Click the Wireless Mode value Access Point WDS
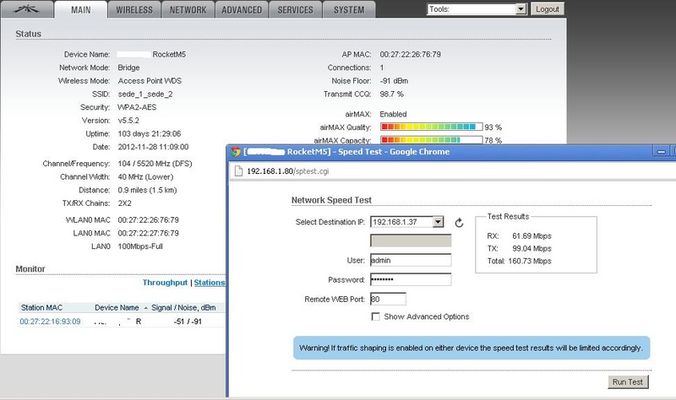Screen dimensions: 676x400 pyautogui.click(x=150, y=80)
